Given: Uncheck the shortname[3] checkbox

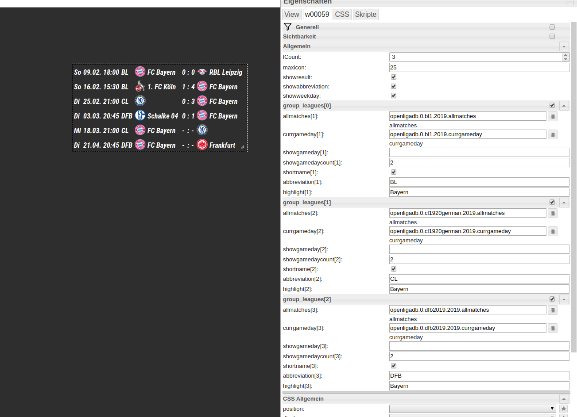Looking at the screenshot, I should 394,366.
